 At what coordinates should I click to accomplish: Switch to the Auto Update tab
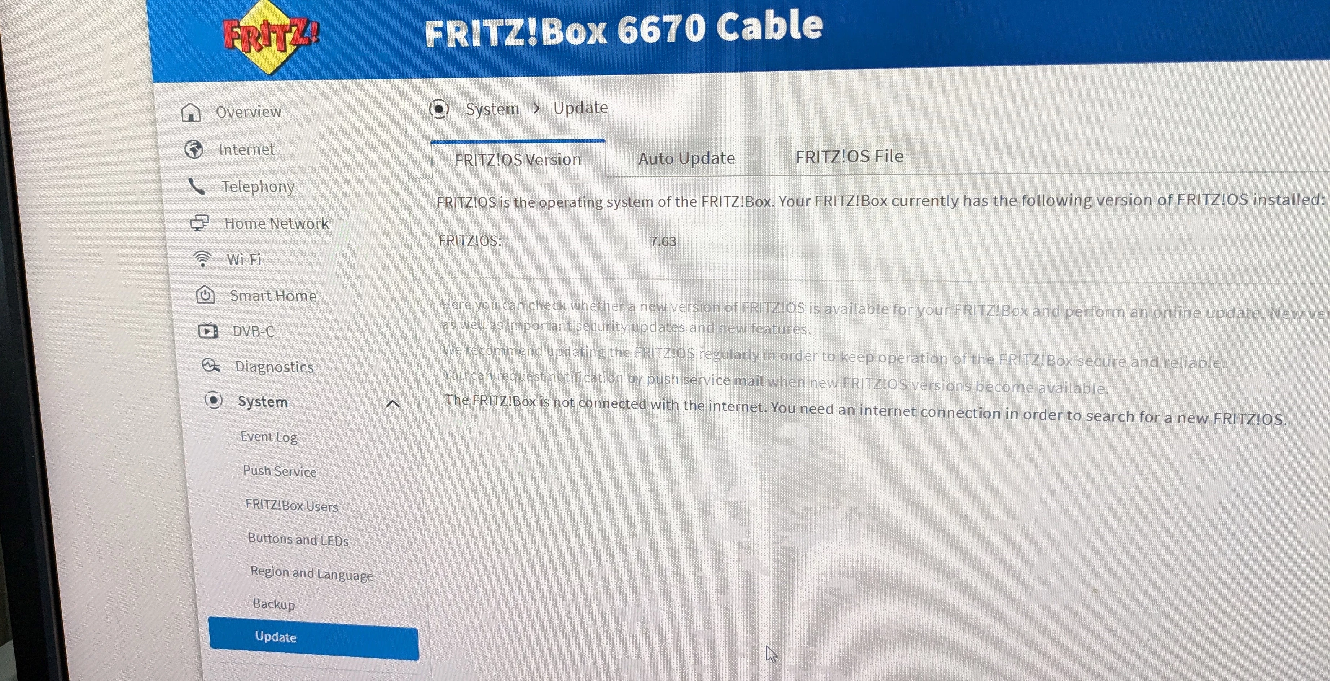687,158
